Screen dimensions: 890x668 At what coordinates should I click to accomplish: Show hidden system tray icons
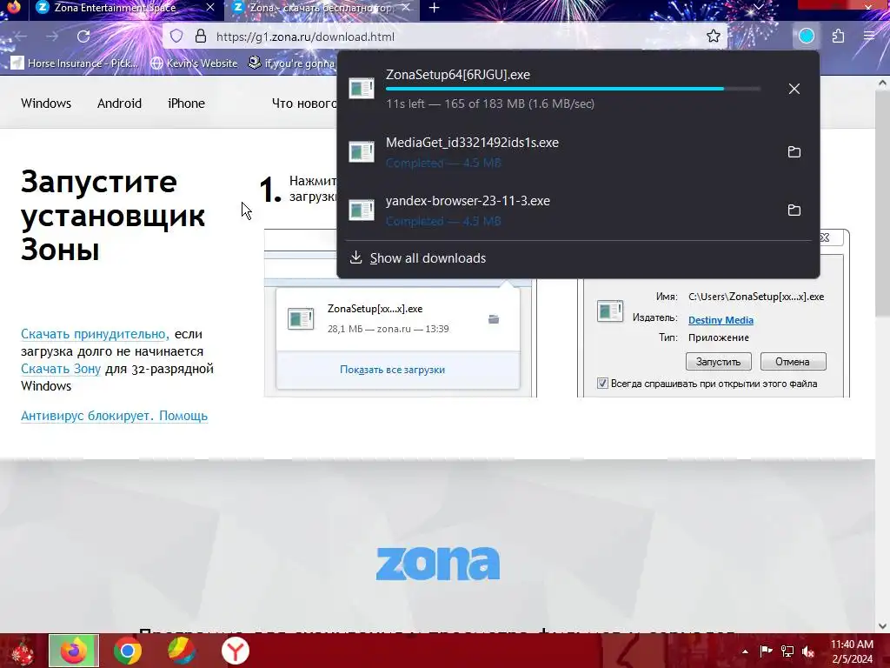[745, 651]
